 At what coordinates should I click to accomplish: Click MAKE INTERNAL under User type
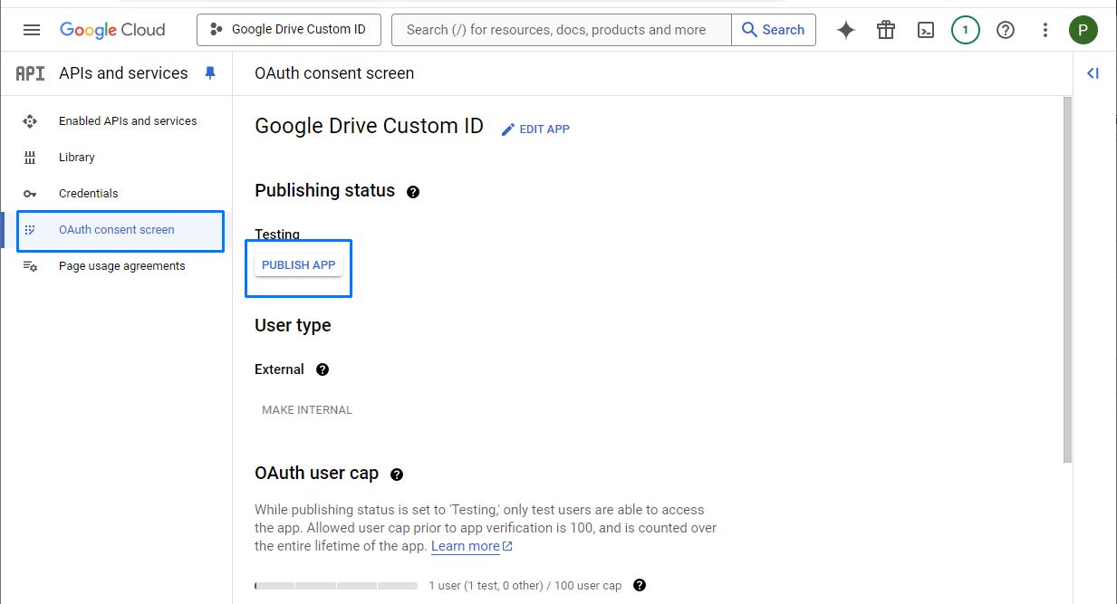click(x=306, y=409)
